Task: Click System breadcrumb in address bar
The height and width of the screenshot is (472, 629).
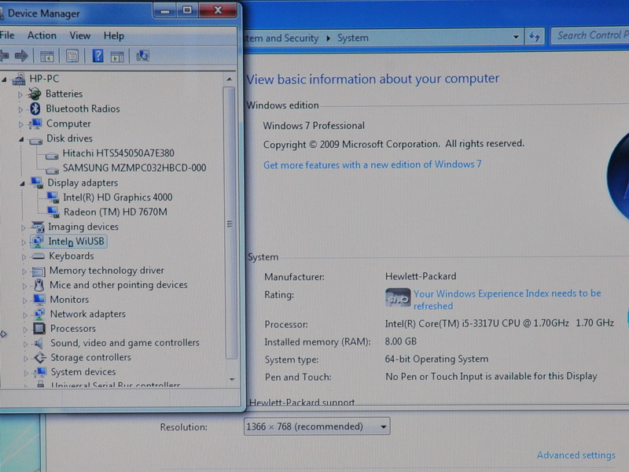Action: click(352, 38)
